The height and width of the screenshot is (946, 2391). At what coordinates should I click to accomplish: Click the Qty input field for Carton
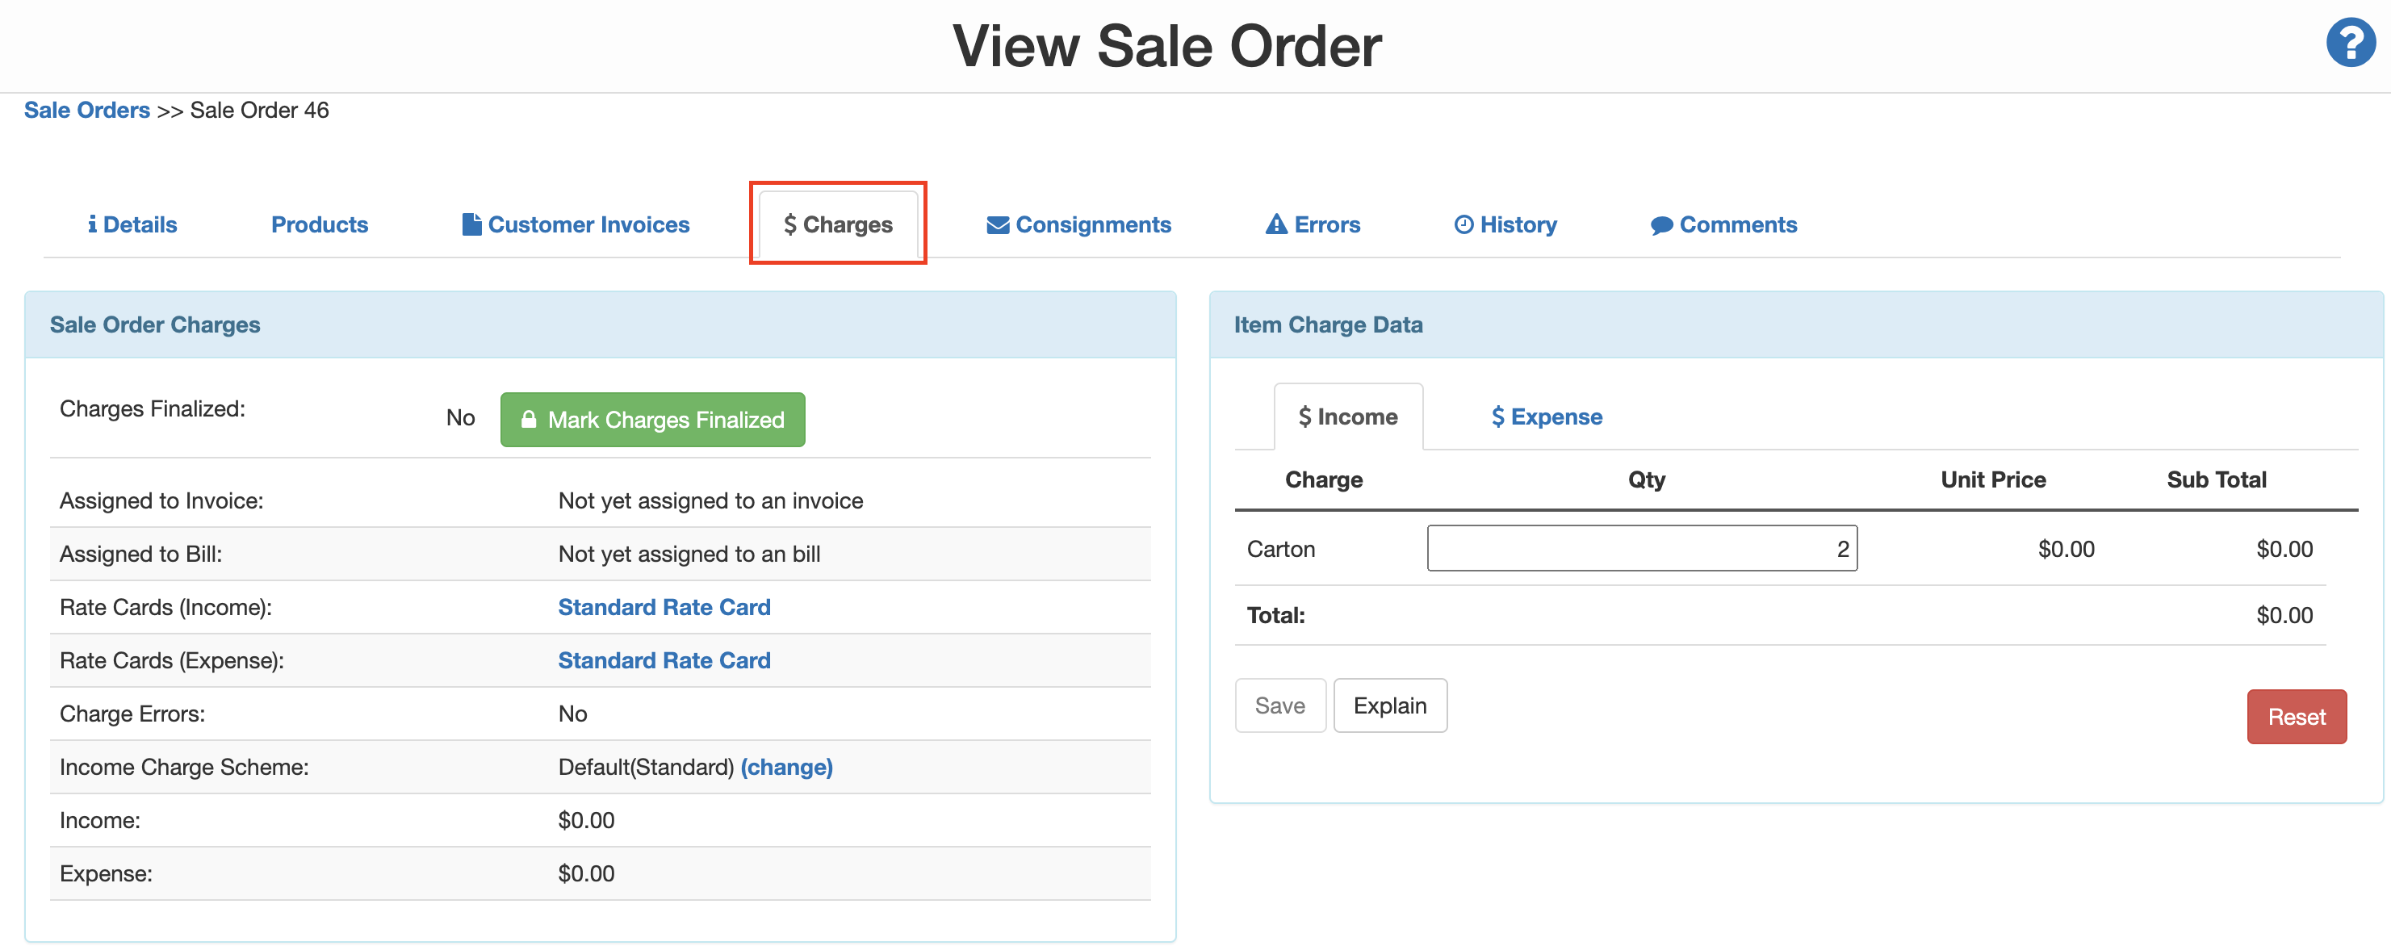click(1641, 548)
